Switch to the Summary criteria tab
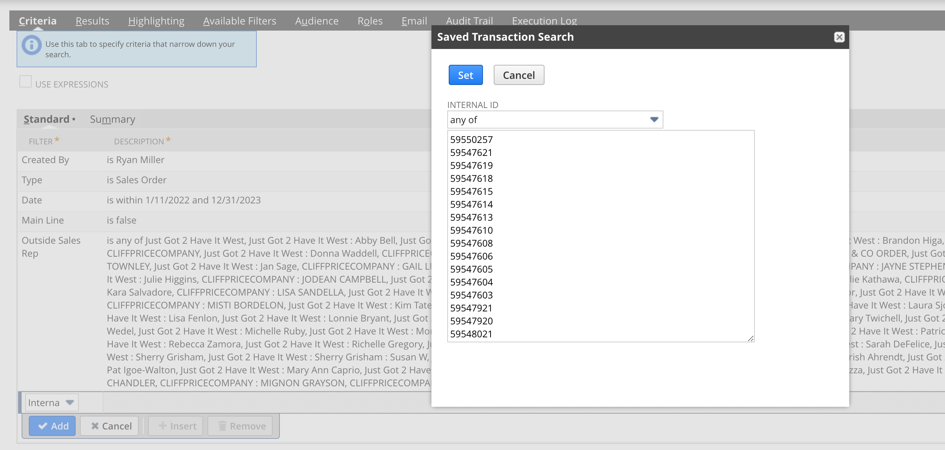This screenshot has width=945, height=450. [112, 119]
